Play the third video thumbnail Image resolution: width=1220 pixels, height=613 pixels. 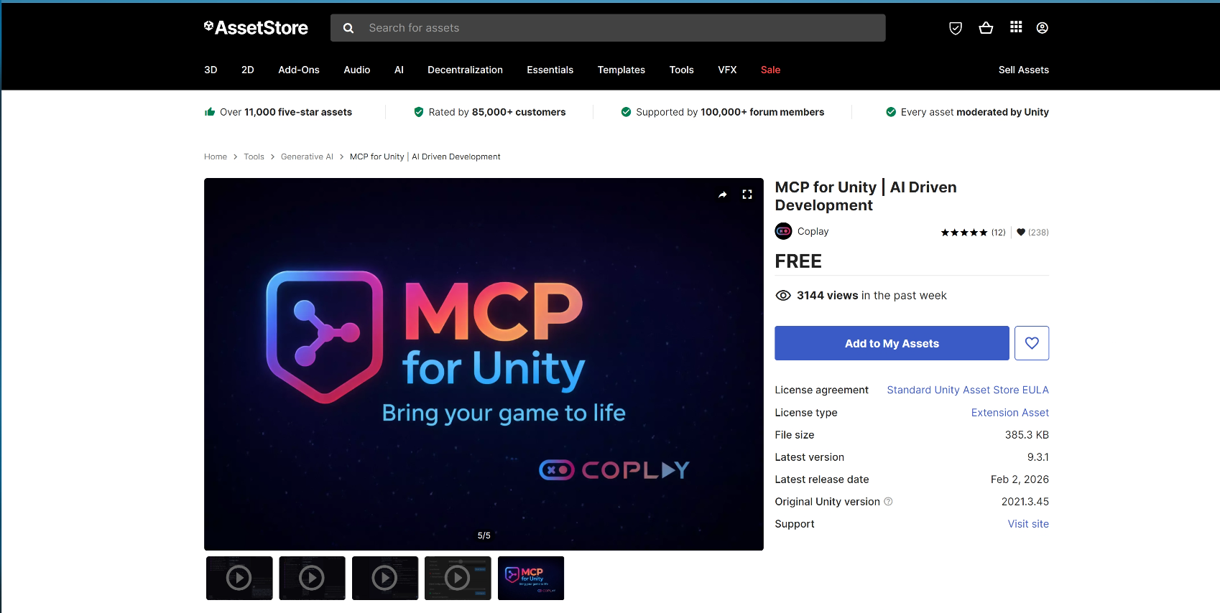click(385, 578)
